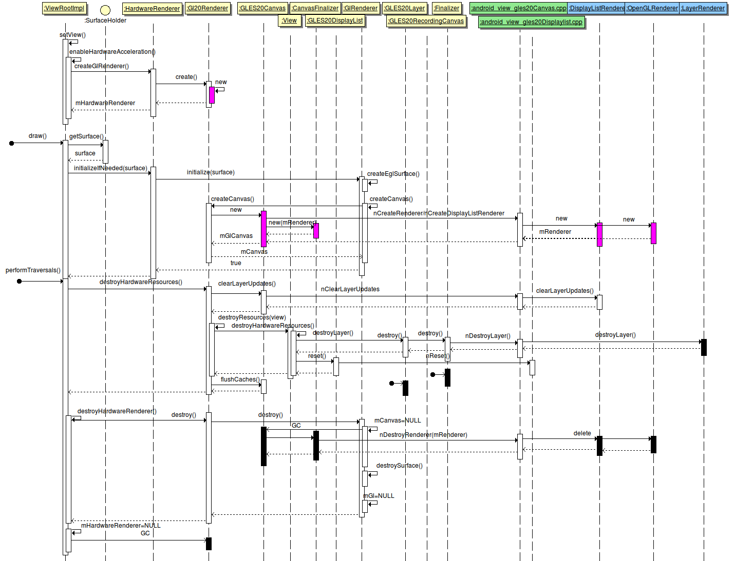
Task: Select the mGl=NULL label
Action: (379, 496)
